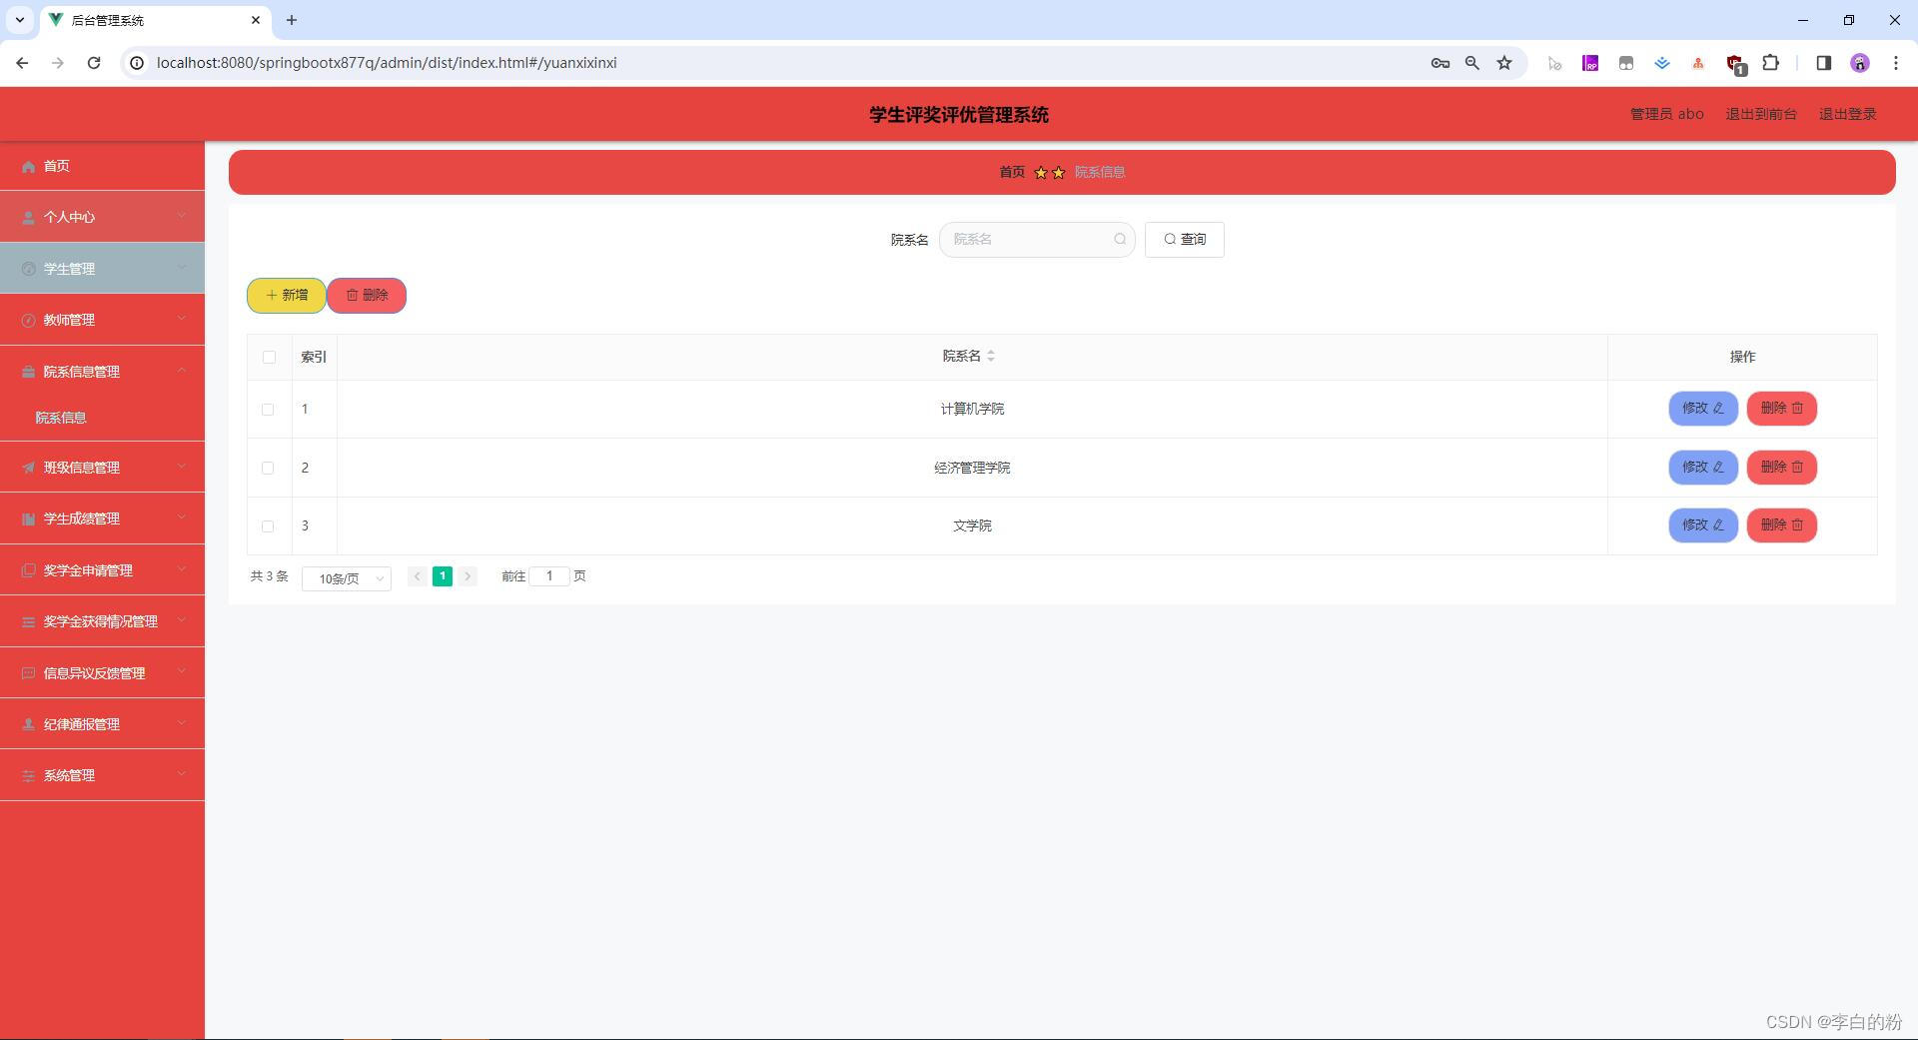Click the sliders icon beside 系统管理
This screenshot has width=1918, height=1040.
[28, 776]
